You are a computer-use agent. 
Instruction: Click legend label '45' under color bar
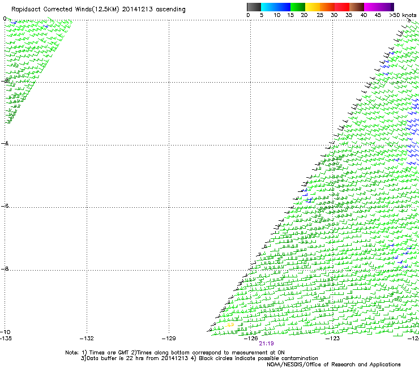tap(378, 15)
